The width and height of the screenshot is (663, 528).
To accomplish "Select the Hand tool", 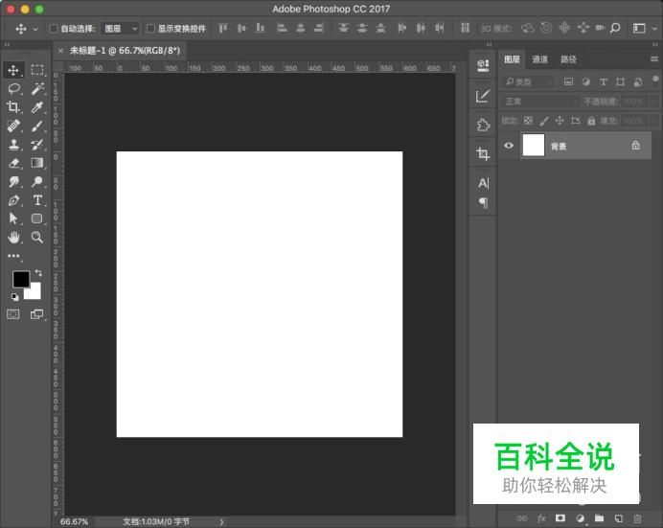I will (14, 237).
